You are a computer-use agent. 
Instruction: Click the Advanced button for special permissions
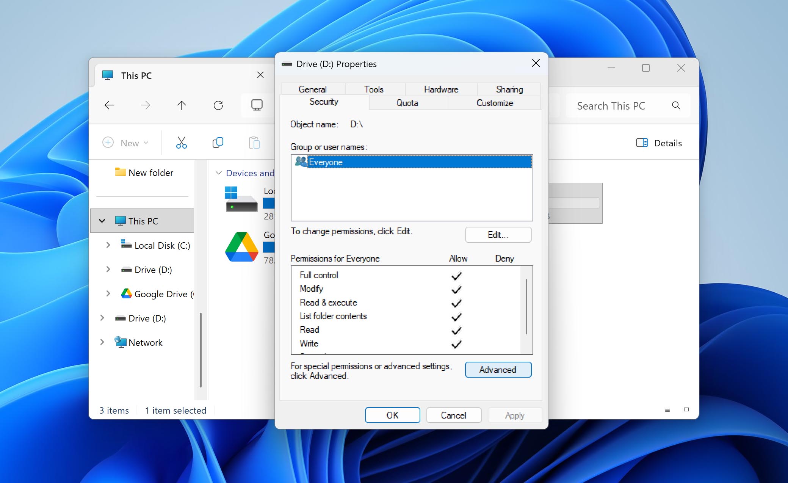pos(498,370)
